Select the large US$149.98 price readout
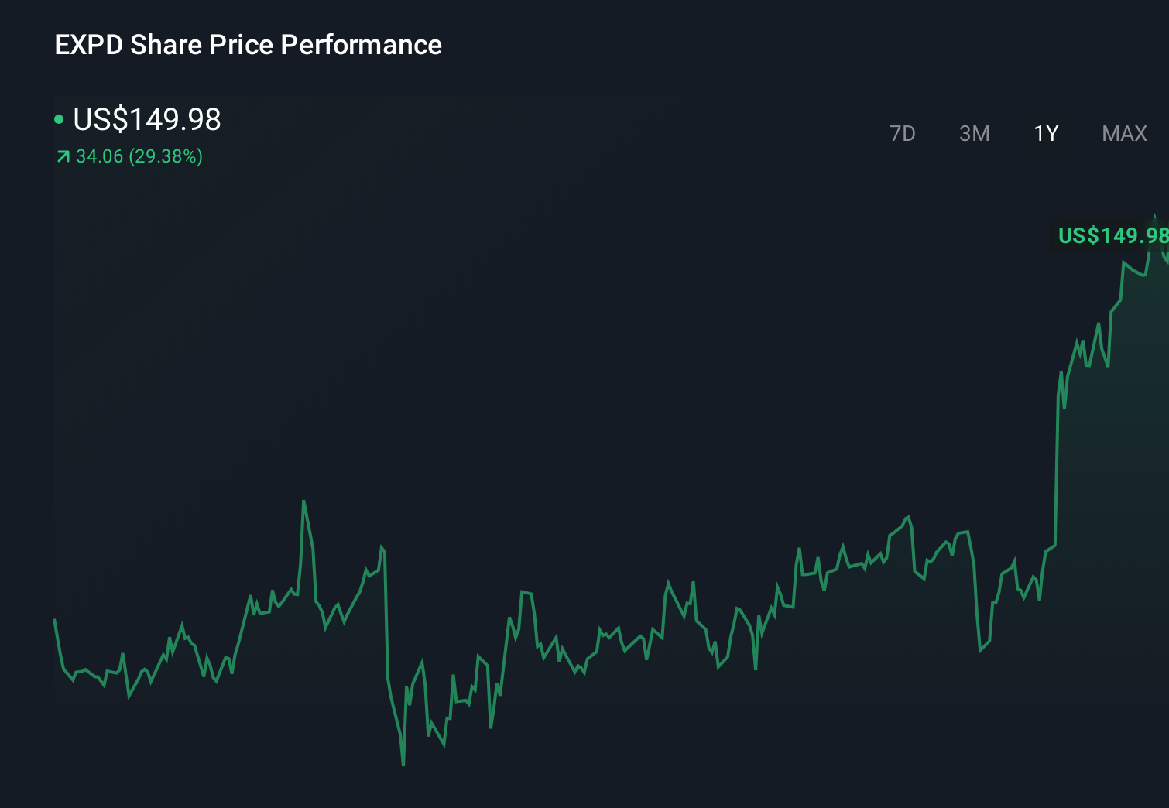 point(146,118)
